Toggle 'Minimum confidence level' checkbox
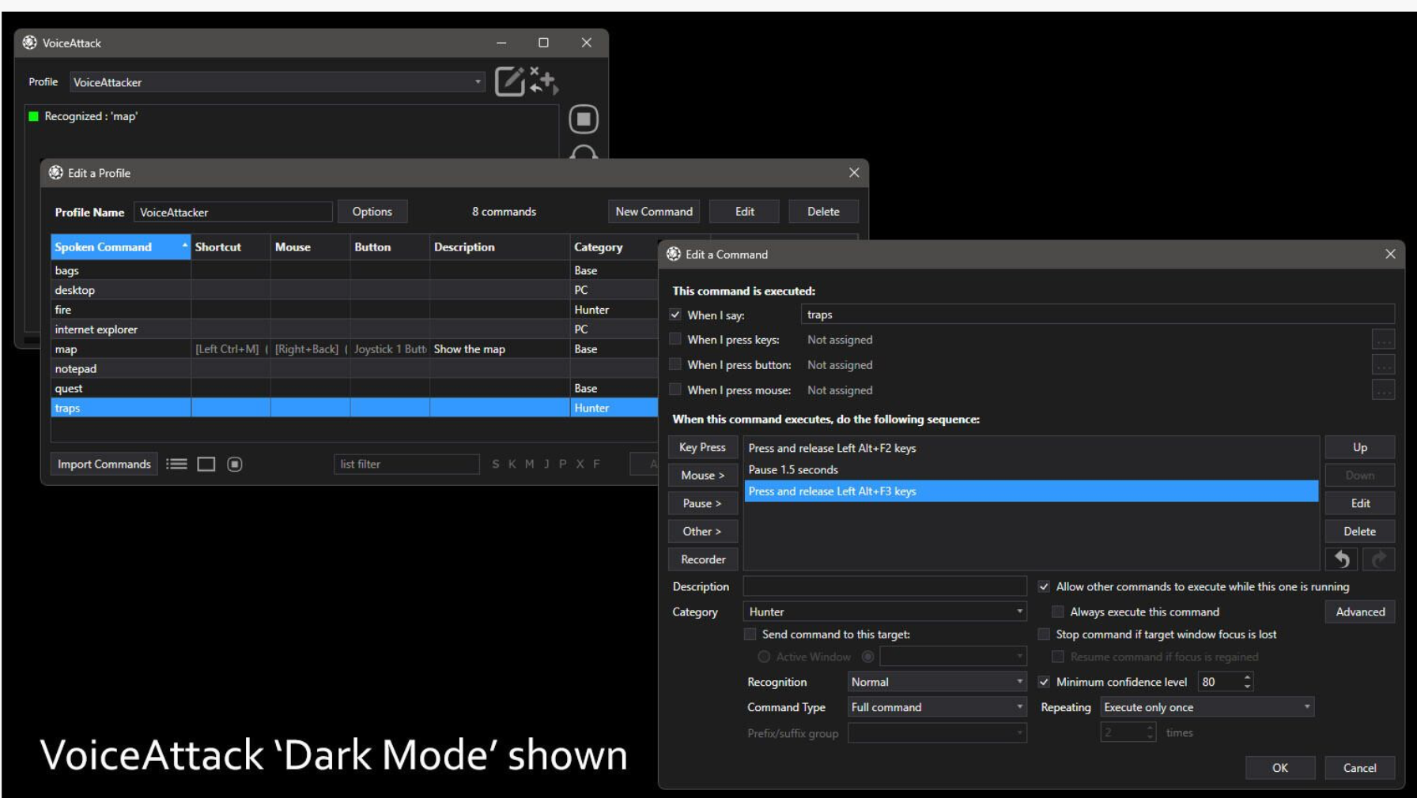 [x=1044, y=682]
